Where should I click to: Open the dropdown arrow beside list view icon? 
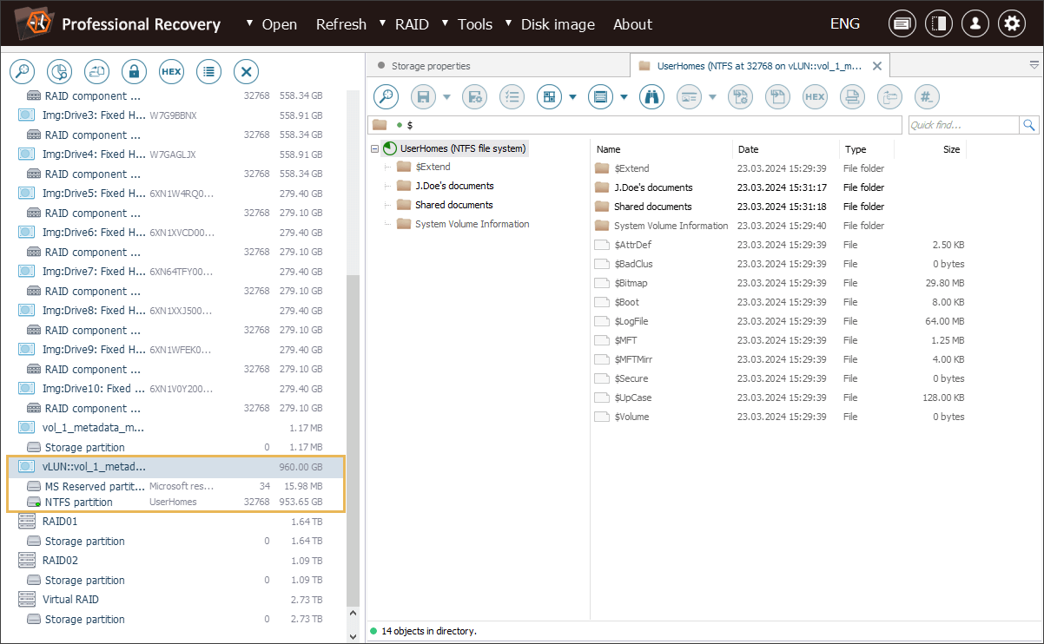coord(624,97)
